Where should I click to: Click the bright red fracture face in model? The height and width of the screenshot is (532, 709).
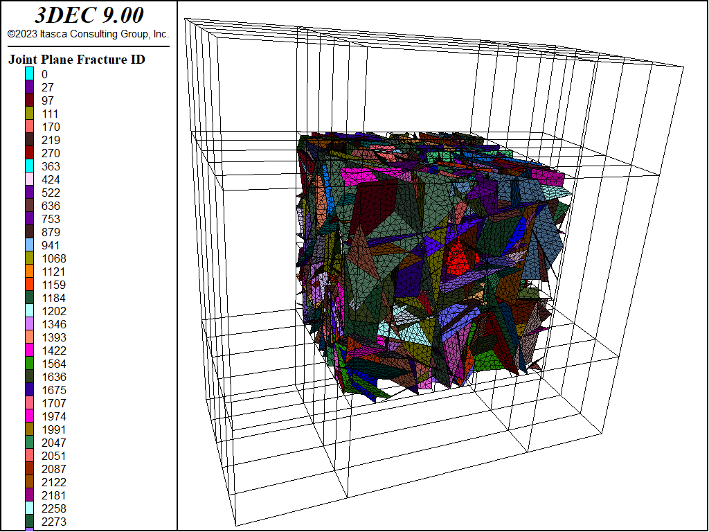coord(458,260)
